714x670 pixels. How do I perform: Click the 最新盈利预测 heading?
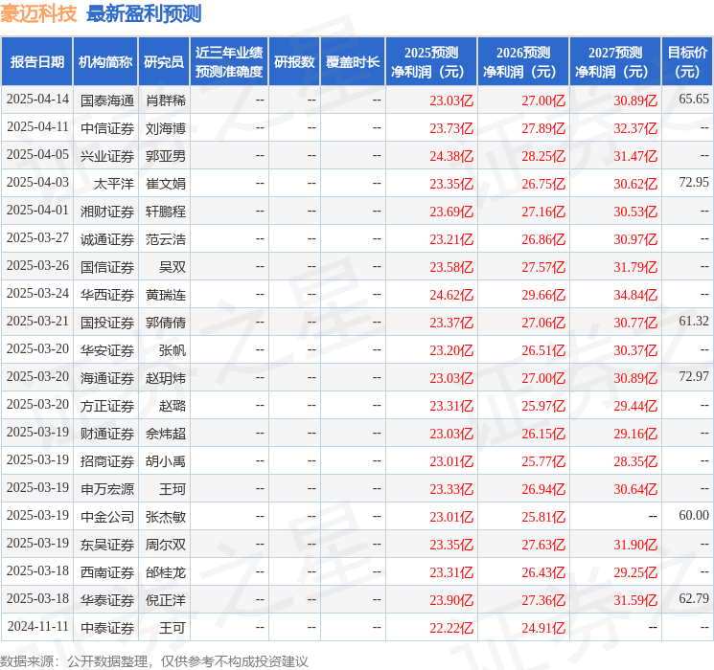click(x=144, y=13)
